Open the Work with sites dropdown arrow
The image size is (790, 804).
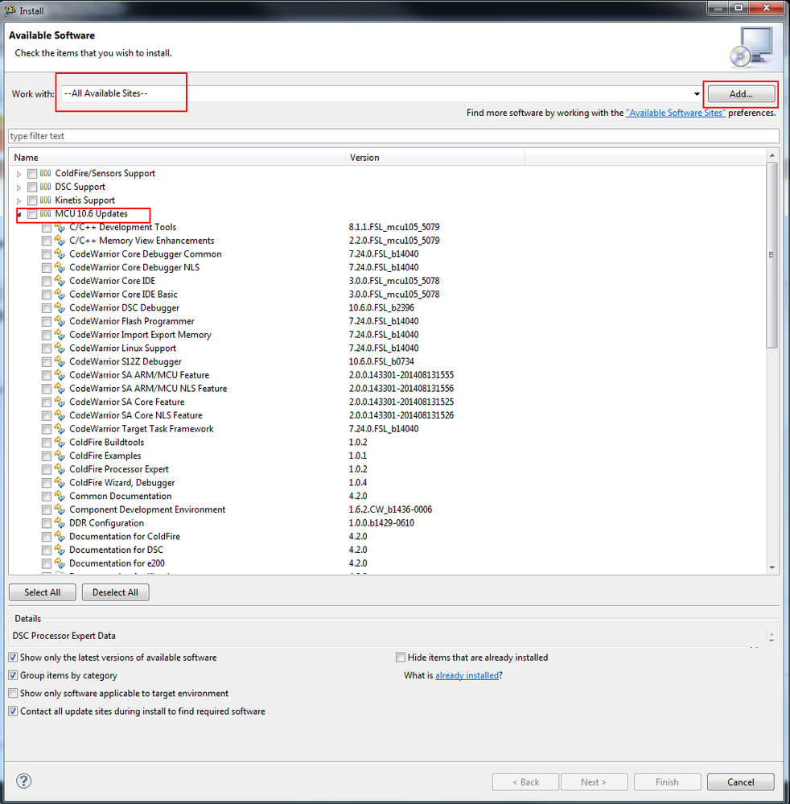697,94
